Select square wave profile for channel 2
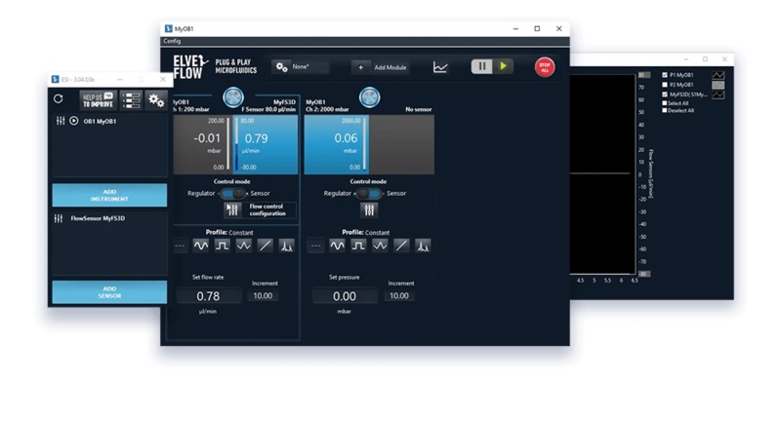 pyautogui.click(x=358, y=246)
